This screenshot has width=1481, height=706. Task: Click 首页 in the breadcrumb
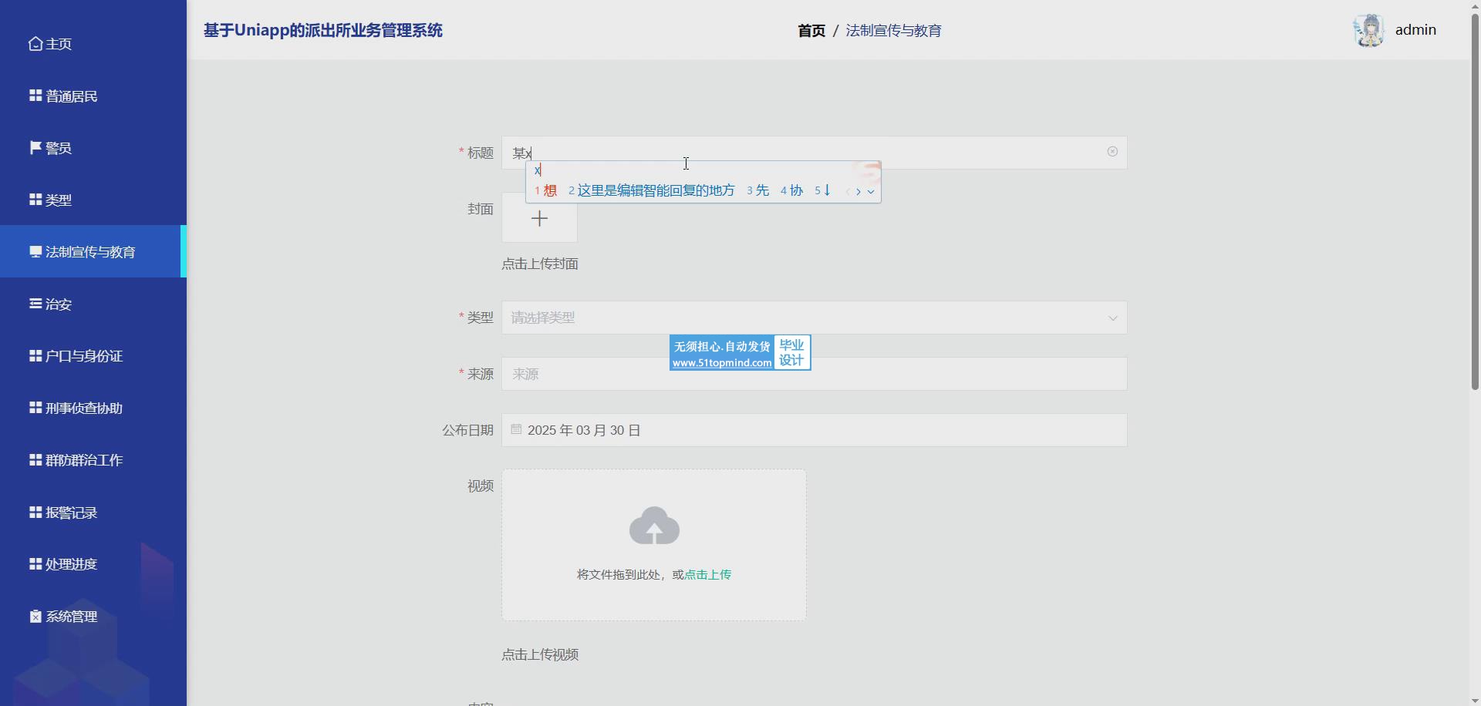pyautogui.click(x=811, y=31)
